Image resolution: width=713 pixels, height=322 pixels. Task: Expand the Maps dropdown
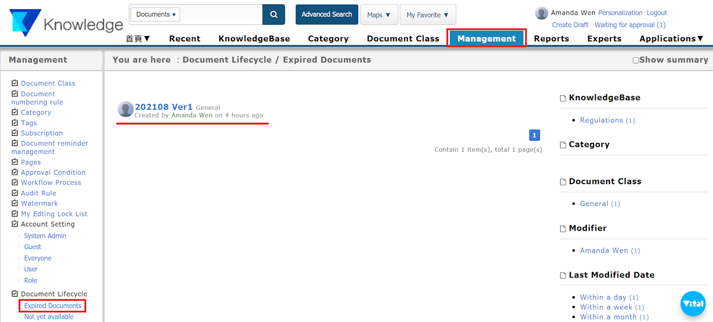tap(378, 15)
